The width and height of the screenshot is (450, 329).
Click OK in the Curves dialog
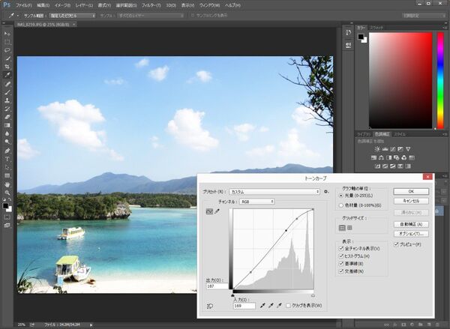pyautogui.click(x=412, y=191)
